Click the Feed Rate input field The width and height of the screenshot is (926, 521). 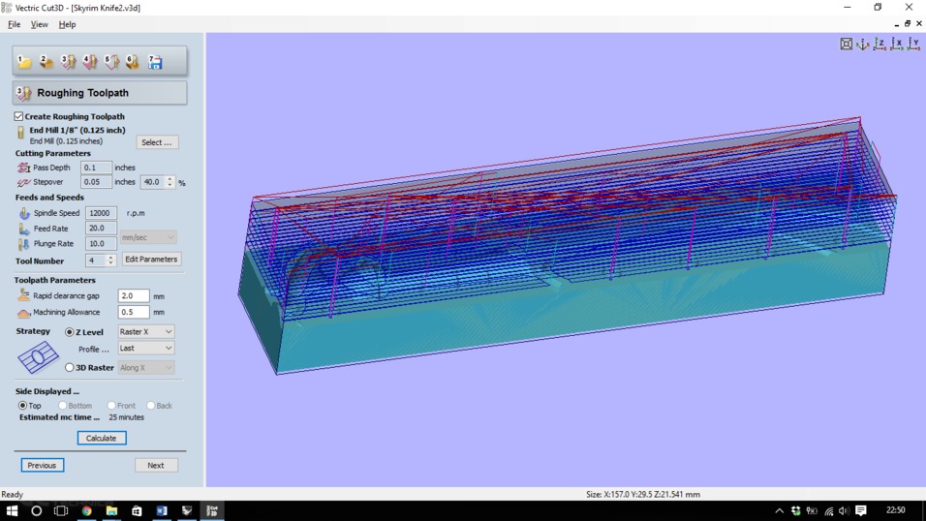101,228
